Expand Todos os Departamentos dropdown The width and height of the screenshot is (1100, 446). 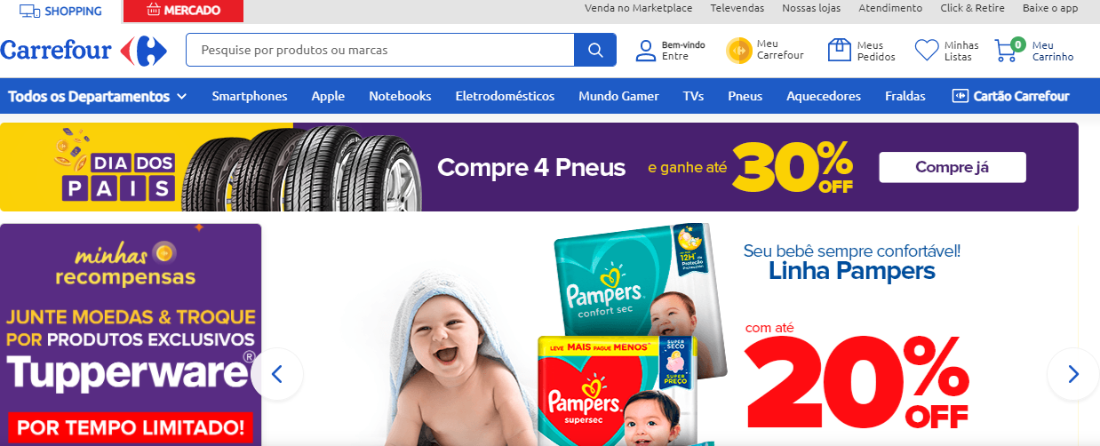97,96
